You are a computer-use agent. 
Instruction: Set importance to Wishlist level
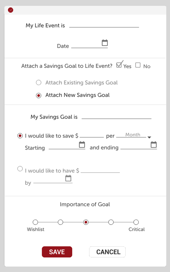pos(35,222)
